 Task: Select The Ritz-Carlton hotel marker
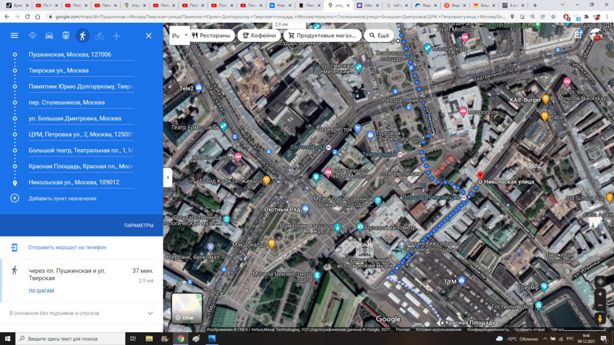(x=238, y=157)
